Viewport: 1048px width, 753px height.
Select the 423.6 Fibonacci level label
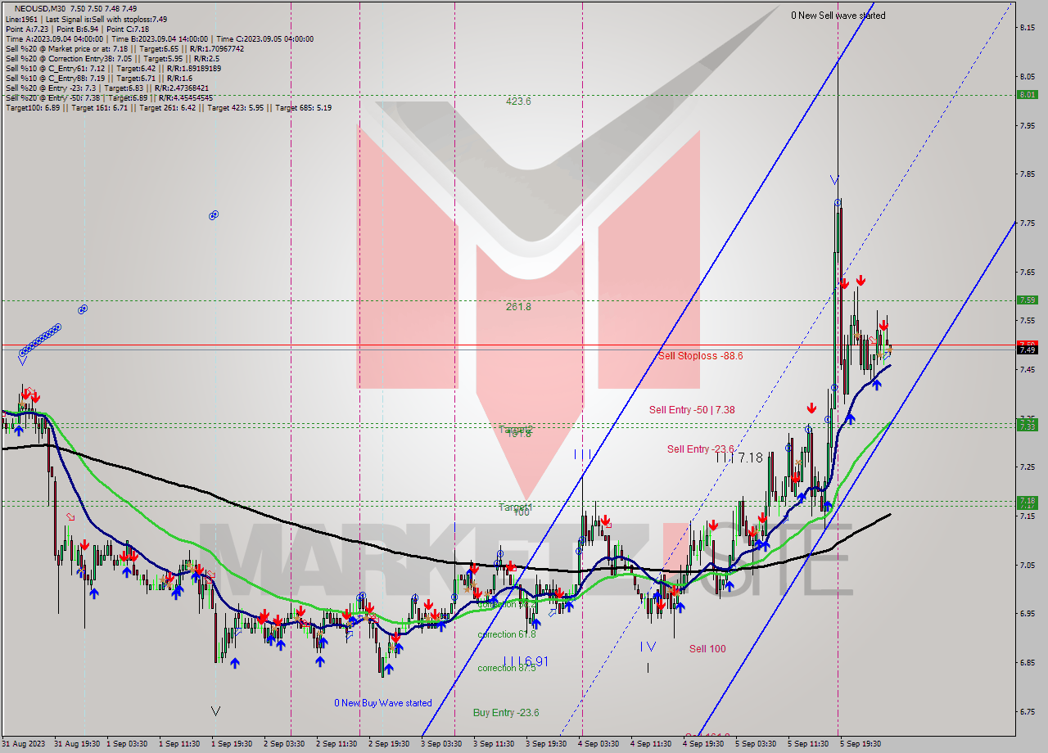(518, 101)
